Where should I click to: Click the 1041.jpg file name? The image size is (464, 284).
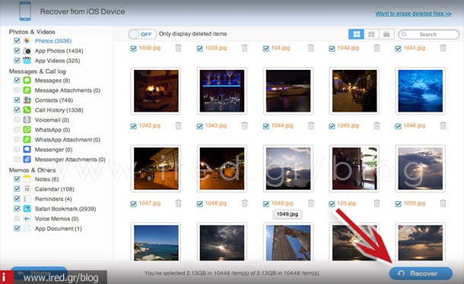[x=415, y=48]
